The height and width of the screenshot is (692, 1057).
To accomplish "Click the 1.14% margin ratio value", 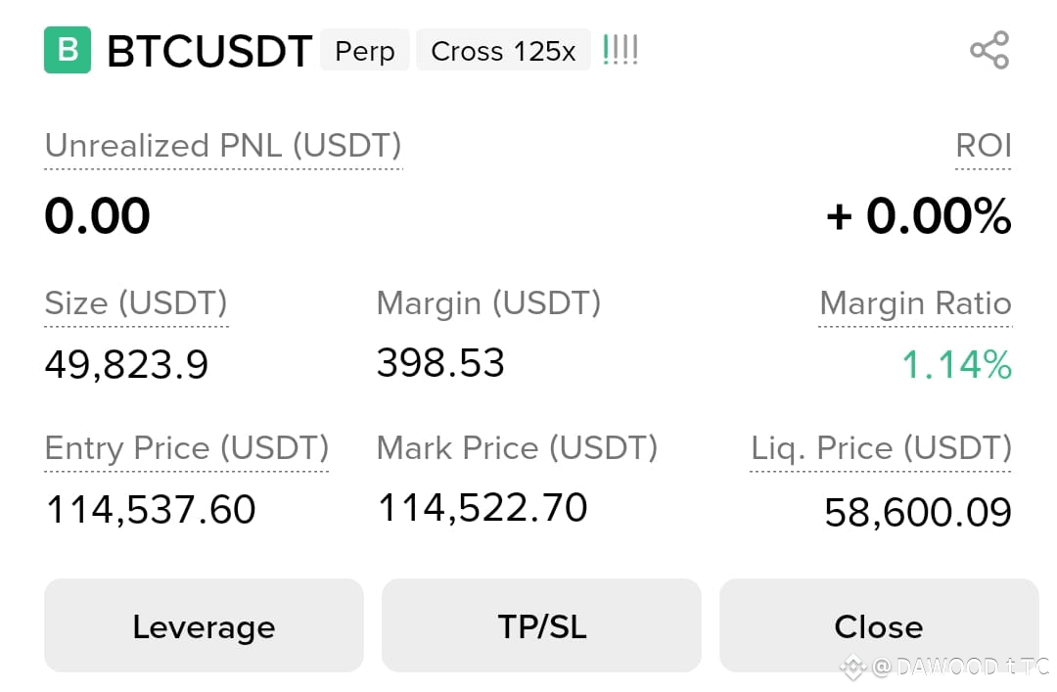I will [x=956, y=364].
